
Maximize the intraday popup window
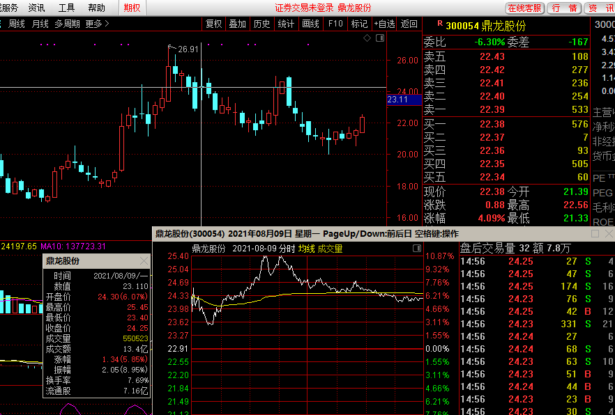coord(595,234)
